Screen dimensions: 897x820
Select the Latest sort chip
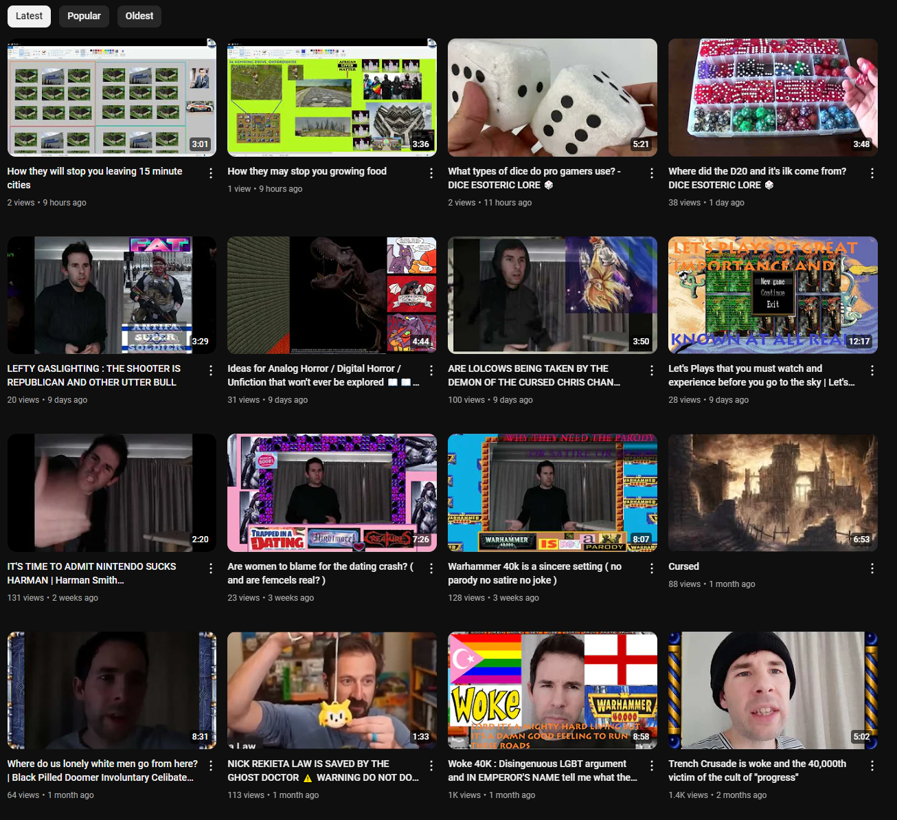[x=29, y=16]
